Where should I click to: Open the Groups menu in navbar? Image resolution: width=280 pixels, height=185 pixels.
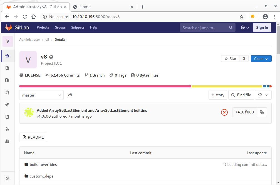pyautogui.click(x=60, y=27)
